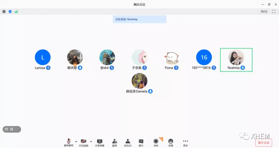Click the blue security shield icon
This screenshot has width=279, height=148.
click(x=10, y=12)
